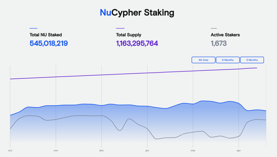Click the NuCypher Staking heading
This screenshot has width=277, height=157.
137,13
